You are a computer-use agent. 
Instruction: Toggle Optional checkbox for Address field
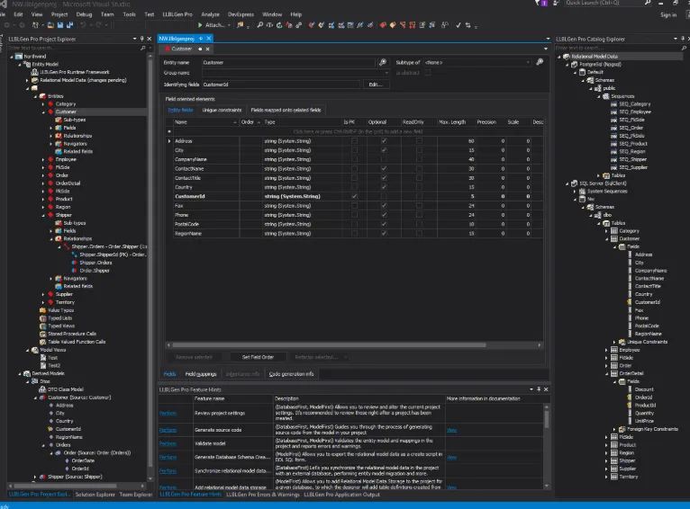pyautogui.click(x=384, y=141)
